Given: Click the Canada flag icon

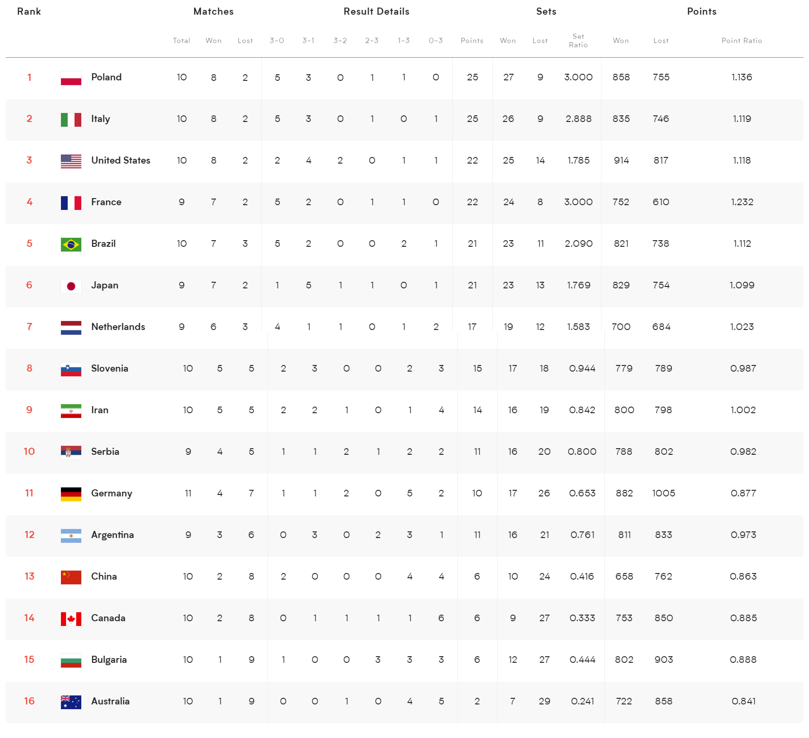Looking at the screenshot, I should (x=71, y=619).
